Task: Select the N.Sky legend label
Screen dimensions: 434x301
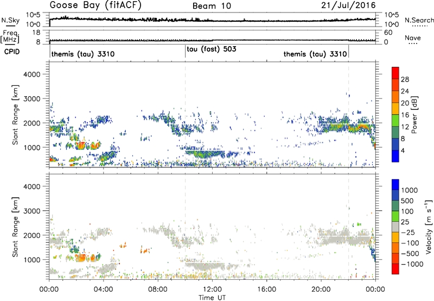Action: pos(10,20)
